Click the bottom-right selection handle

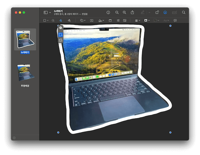click(x=170, y=132)
